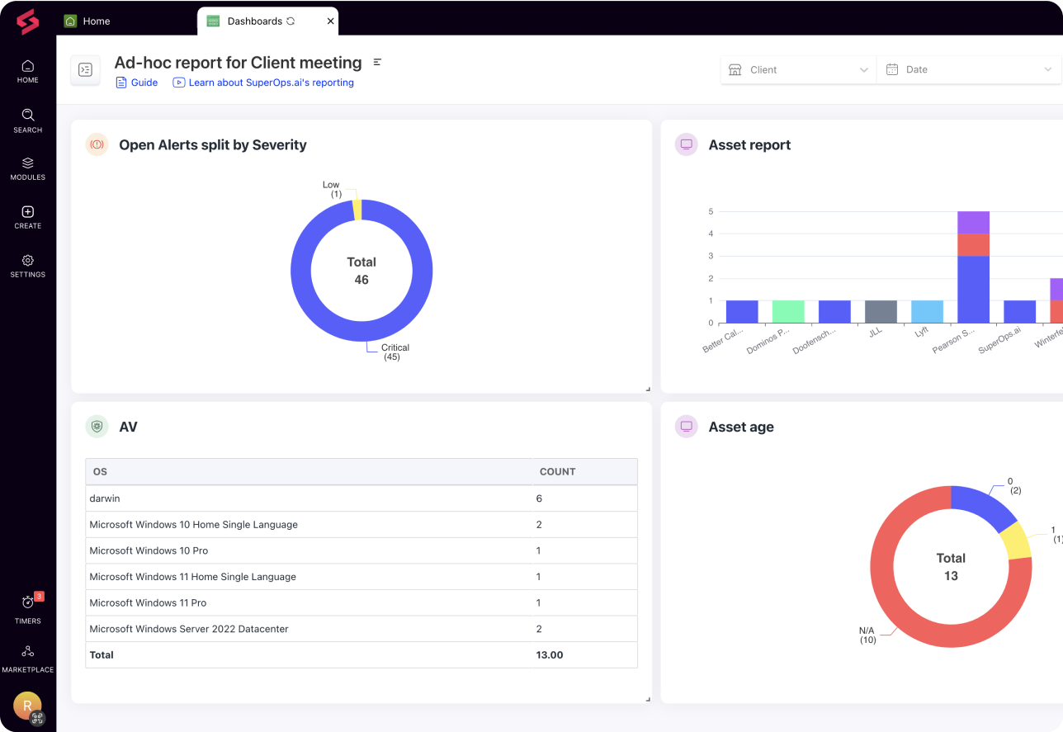Open the Guide link

point(136,82)
